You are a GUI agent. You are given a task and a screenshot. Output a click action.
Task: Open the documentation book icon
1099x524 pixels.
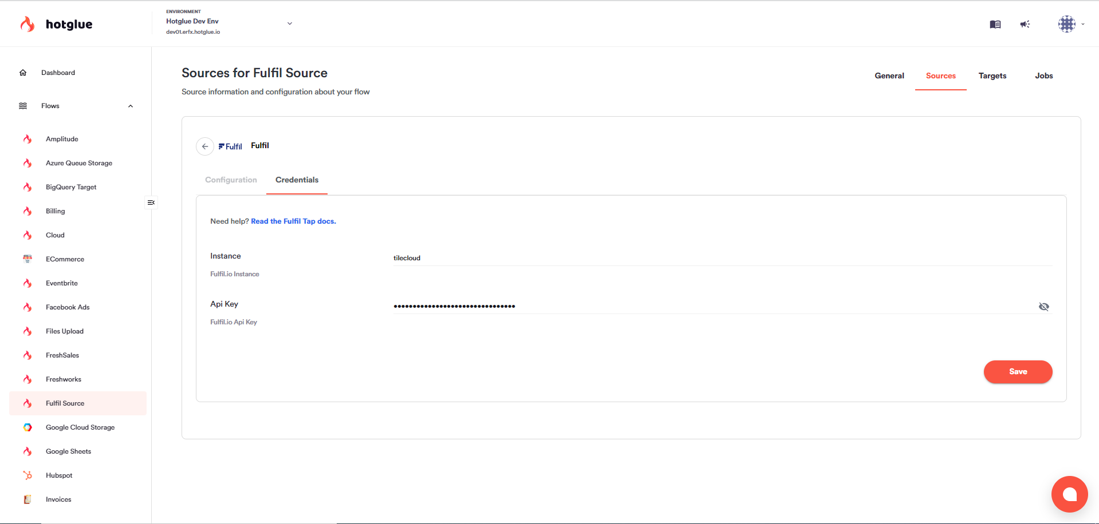(x=995, y=24)
